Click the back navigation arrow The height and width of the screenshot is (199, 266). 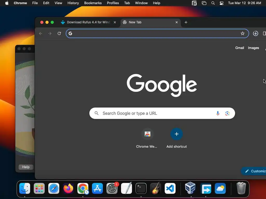tap(41, 33)
